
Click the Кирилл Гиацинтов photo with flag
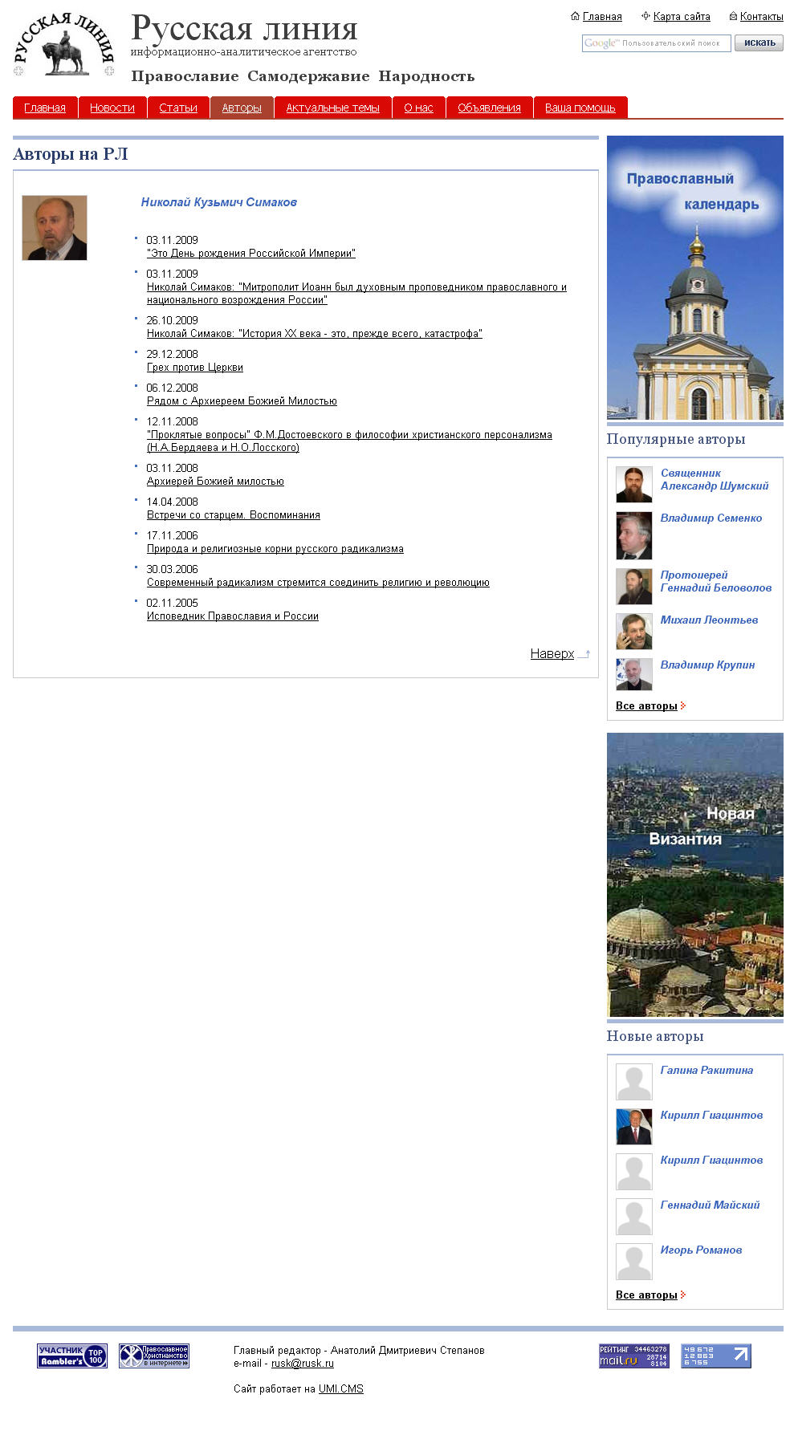(634, 1127)
